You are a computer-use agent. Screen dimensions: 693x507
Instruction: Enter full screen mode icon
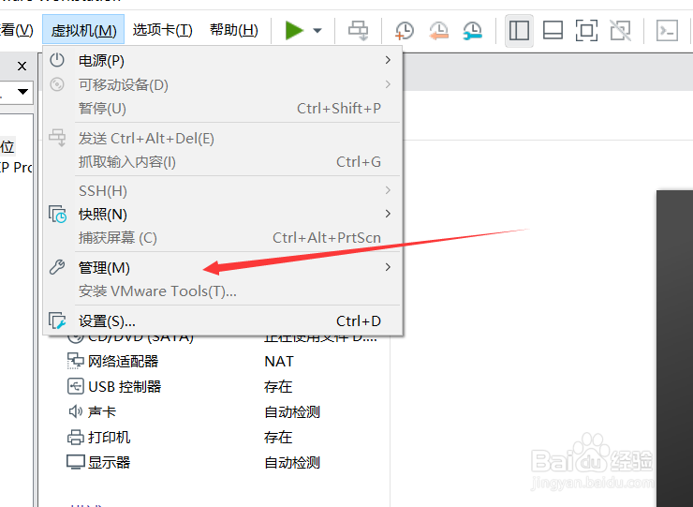[x=586, y=31]
